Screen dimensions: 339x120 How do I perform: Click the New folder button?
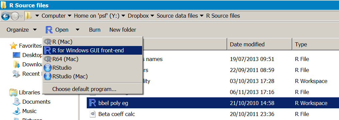123,30
